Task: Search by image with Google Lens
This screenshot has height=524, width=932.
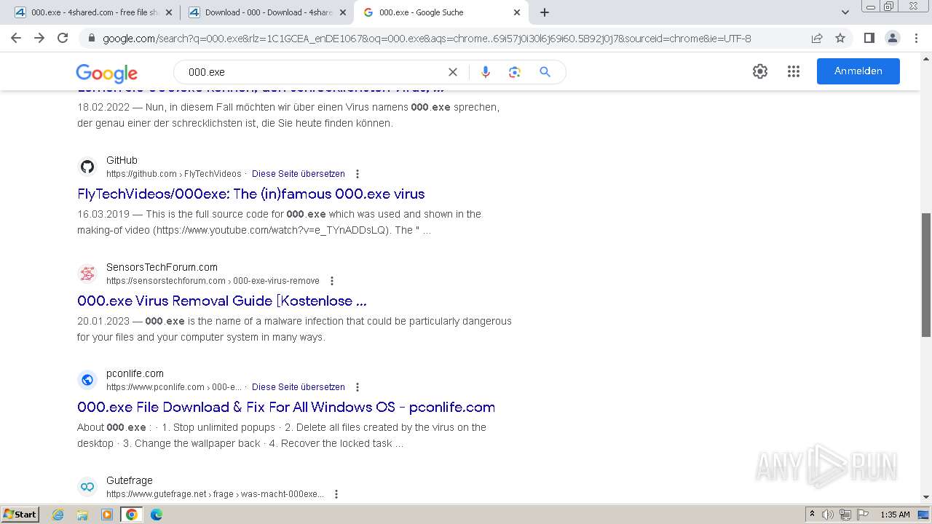Action: click(515, 72)
